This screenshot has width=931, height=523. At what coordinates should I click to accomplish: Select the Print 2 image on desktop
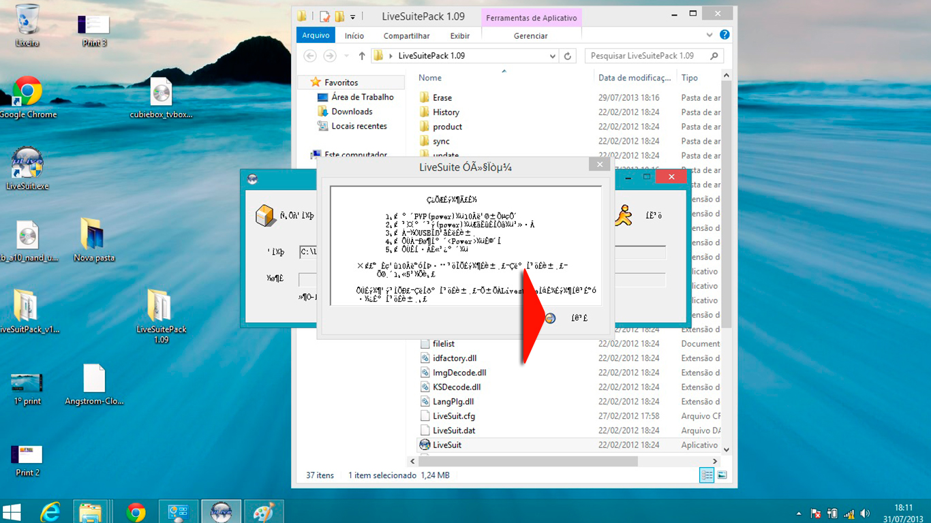[27, 460]
